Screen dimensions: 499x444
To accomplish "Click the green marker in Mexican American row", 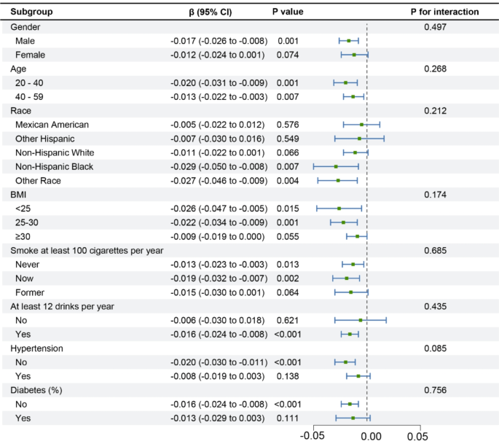I will 361,125.
